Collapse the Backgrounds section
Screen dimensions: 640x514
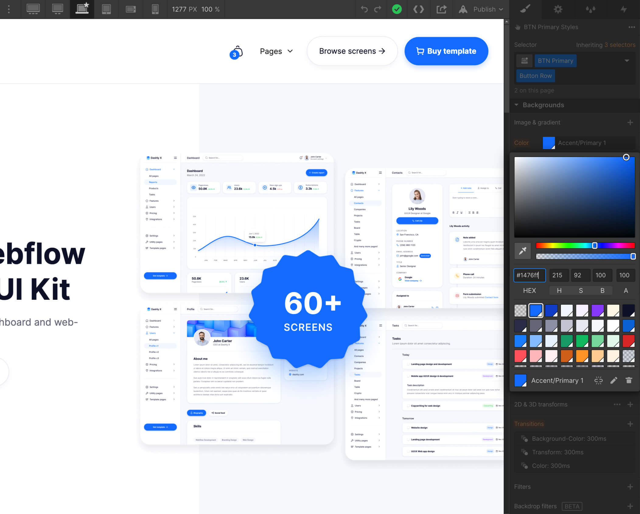pyautogui.click(x=516, y=105)
